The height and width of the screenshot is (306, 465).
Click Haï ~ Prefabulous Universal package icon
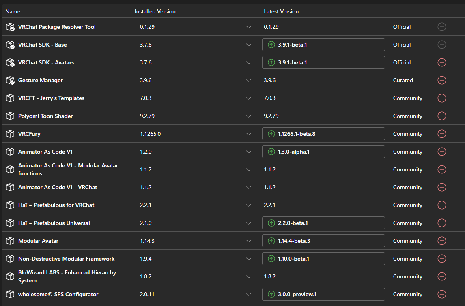[10, 223]
